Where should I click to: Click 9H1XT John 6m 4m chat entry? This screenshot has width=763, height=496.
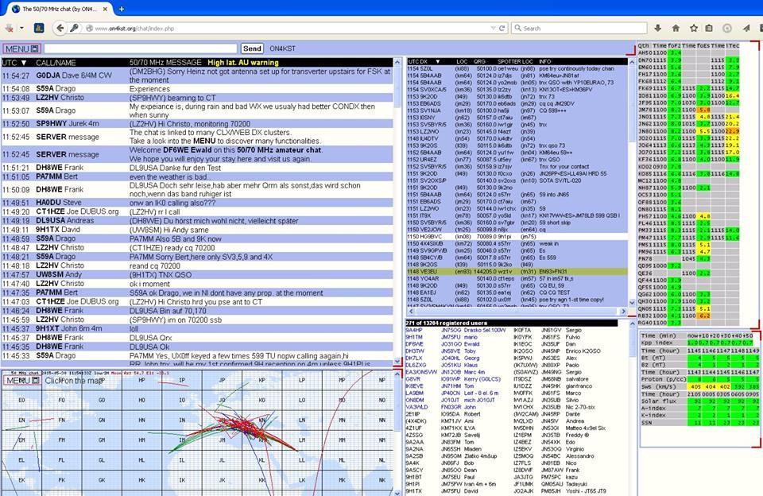(x=68, y=328)
